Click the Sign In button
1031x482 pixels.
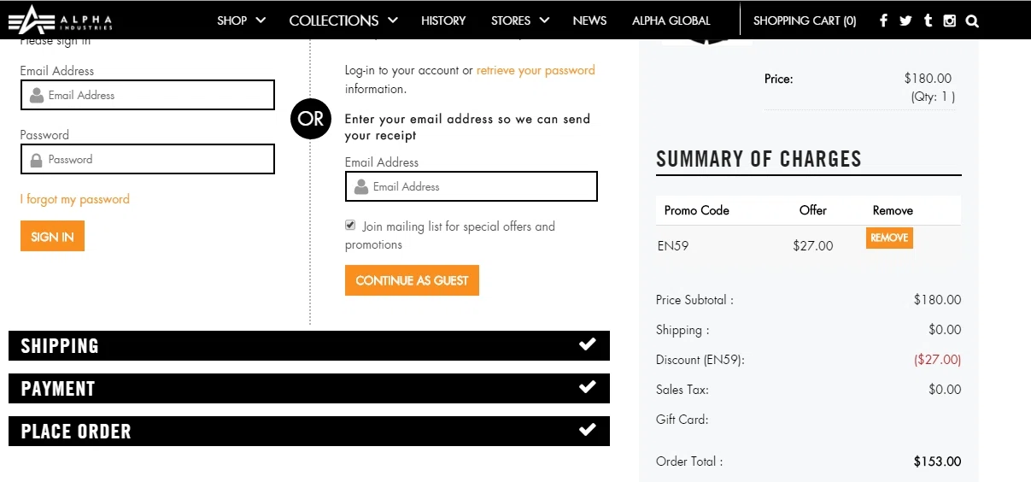click(x=52, y=237)
